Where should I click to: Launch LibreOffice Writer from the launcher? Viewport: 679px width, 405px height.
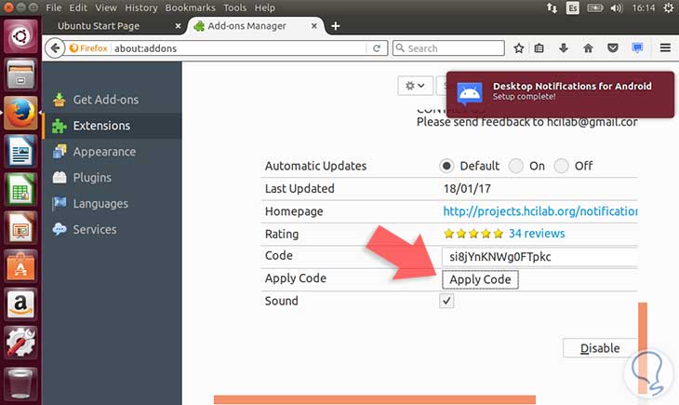click(x=20, y=151)
